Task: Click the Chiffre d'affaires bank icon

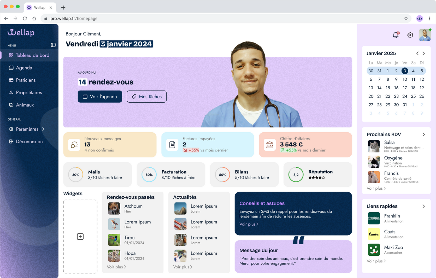Action: pos(270,145)
